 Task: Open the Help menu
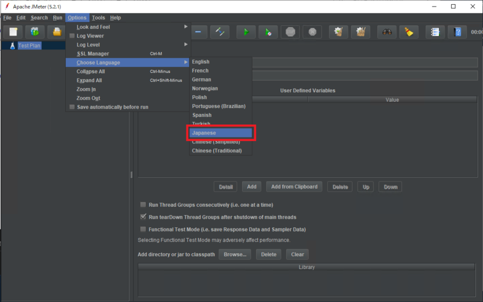(115, 17)
